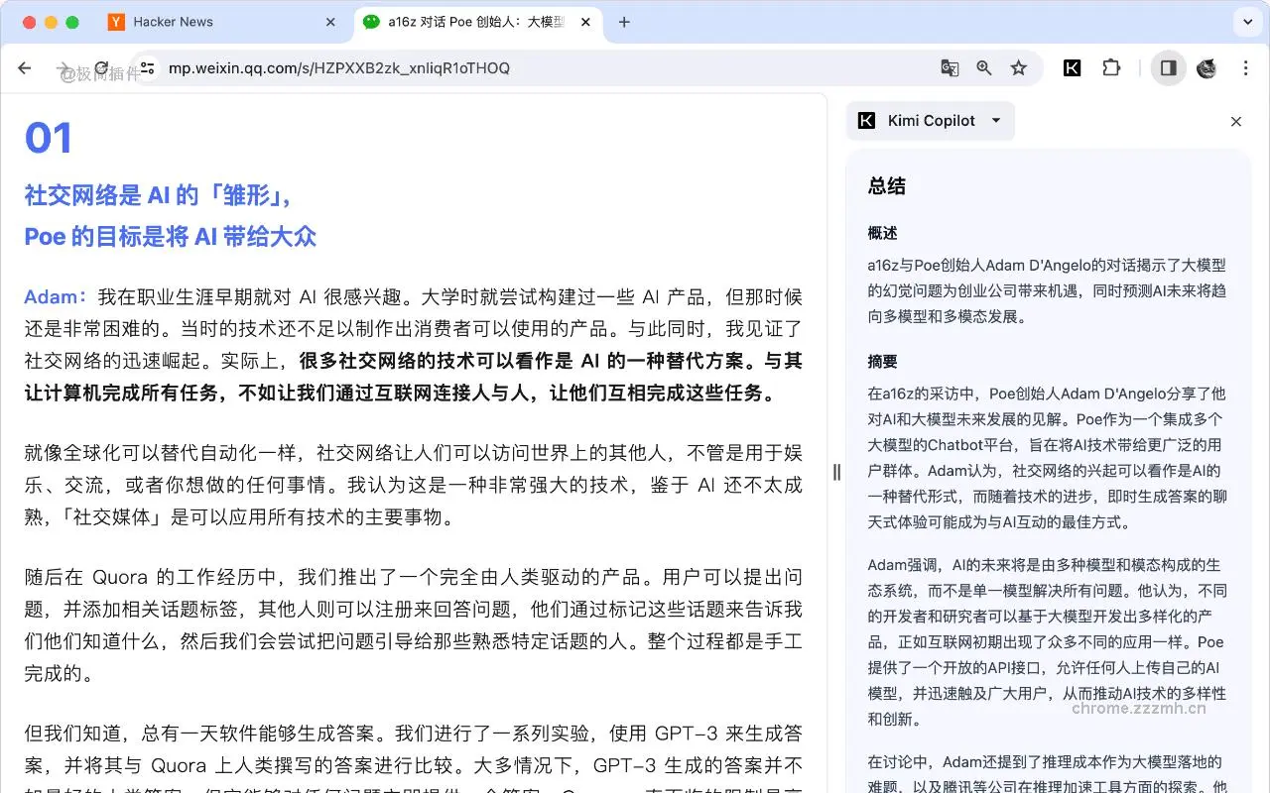Click the back navigation arrow
Screen dimensions: 1270x793
click(x=24, y=68)
